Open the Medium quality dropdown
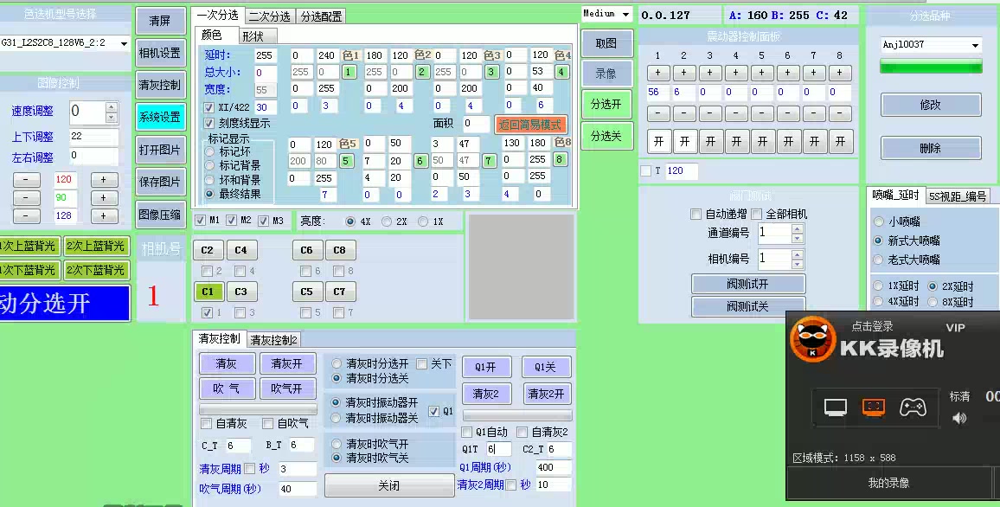Viewport: 1000px width, 507px height. [606, 14]
